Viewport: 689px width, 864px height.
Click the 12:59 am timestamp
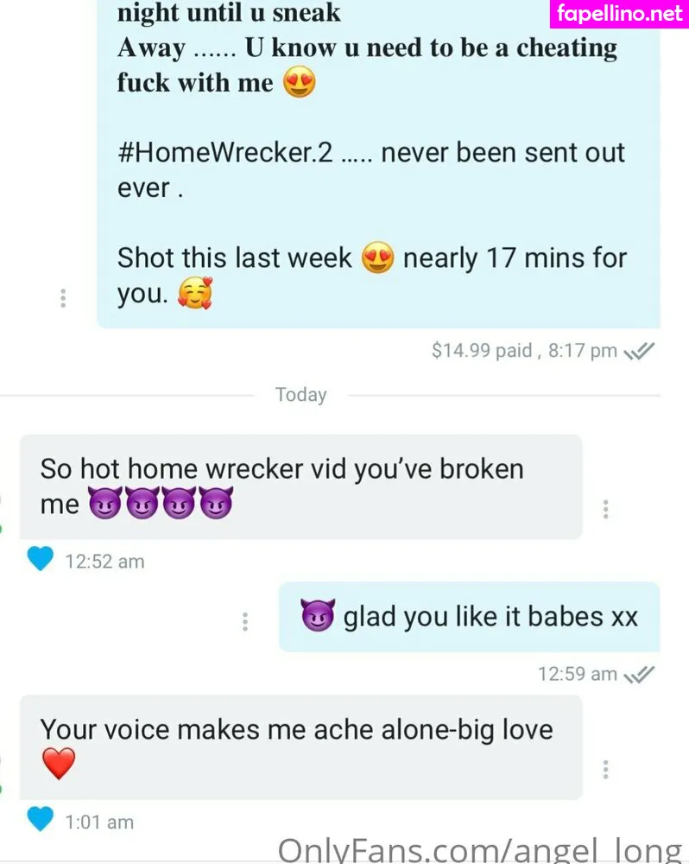tap(578, 674)
